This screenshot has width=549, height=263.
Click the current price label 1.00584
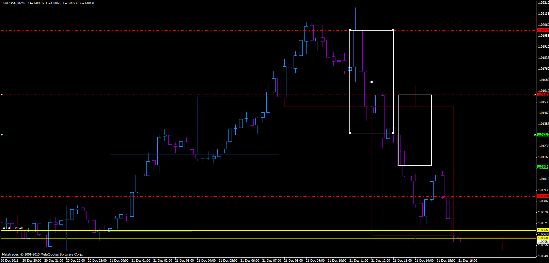[543, 242]
